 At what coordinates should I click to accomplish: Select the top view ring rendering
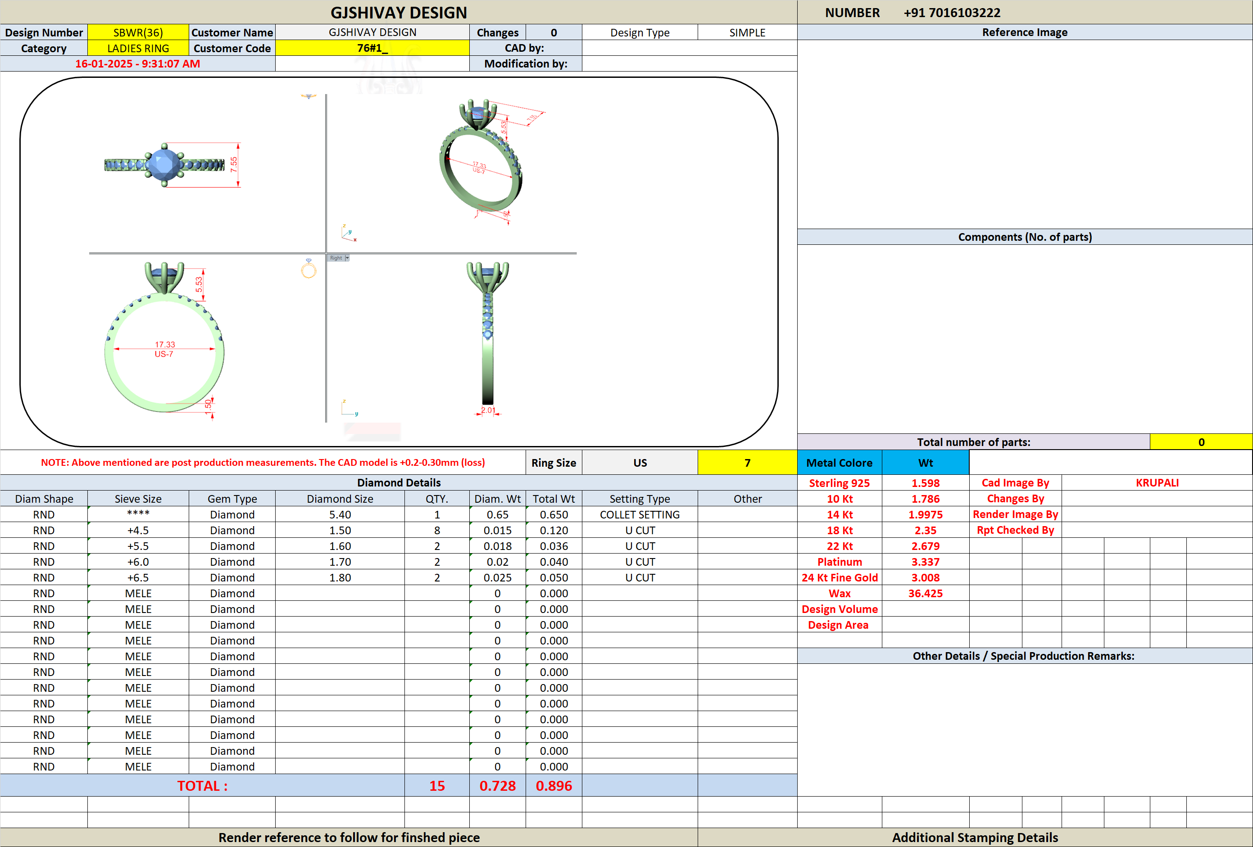[x=164, y=165]
